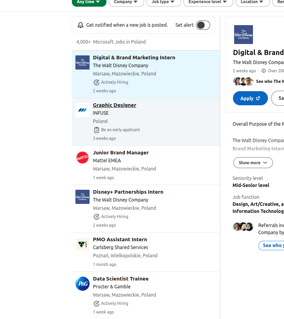Click Mid-Senior level seniority value
This screenshot has width=284, height=319.
tap(251, 185)
